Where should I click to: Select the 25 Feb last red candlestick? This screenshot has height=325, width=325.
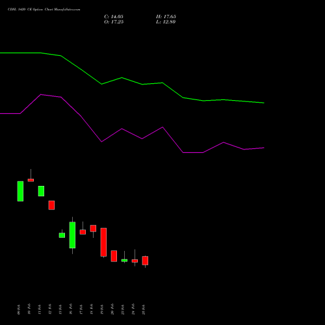145,261
